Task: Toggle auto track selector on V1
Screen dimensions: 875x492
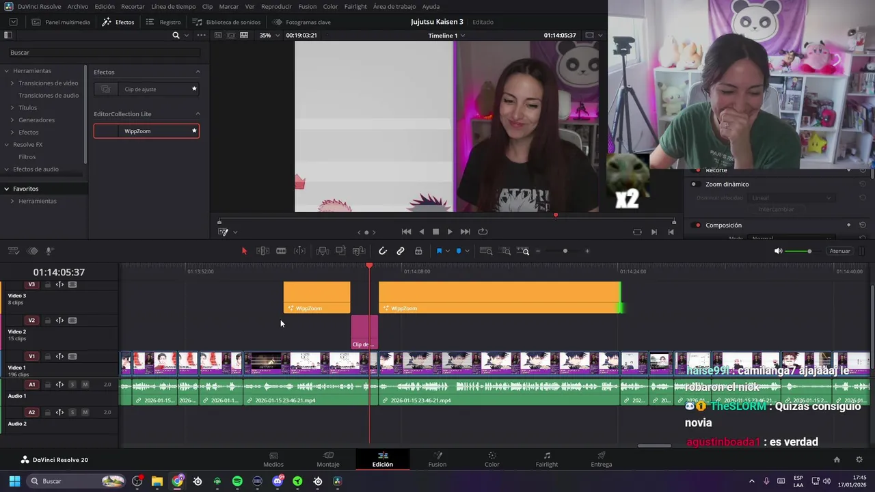Action: [59, 356]
